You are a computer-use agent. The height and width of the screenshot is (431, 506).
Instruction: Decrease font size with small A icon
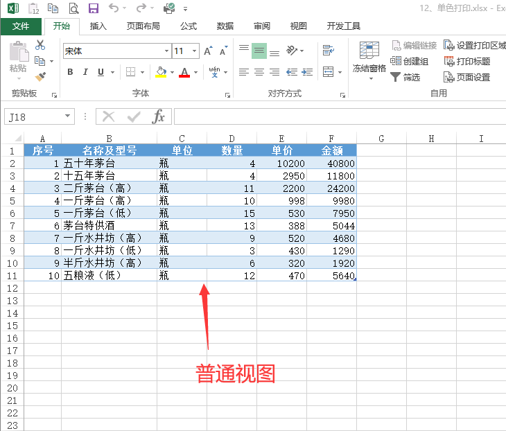223,51
